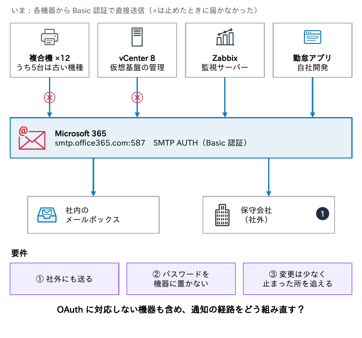Select the vCenter 8 label
Image resolution: width=362 pixels, height=338 pixels.
(137, 58)
